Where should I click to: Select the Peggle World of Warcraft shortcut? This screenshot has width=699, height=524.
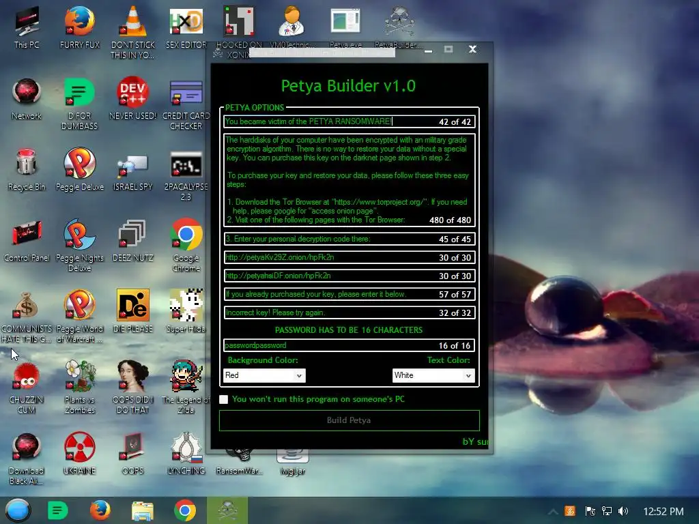coord(80,317)
